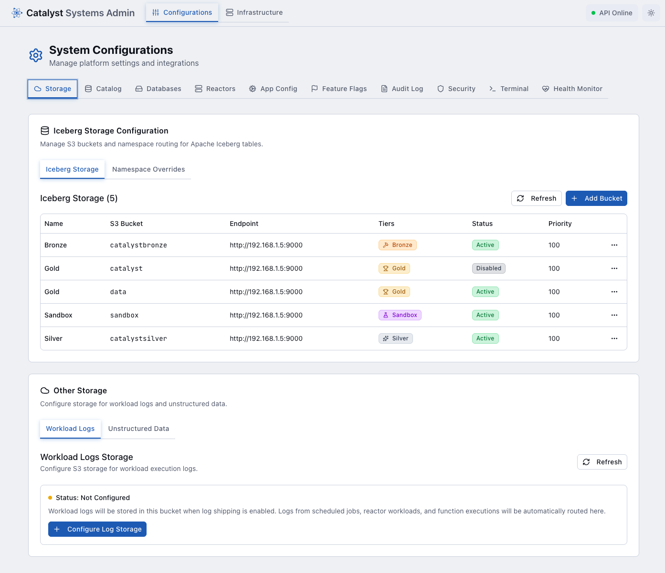
Task: Select the Storage tab
Action: [53, 89]
